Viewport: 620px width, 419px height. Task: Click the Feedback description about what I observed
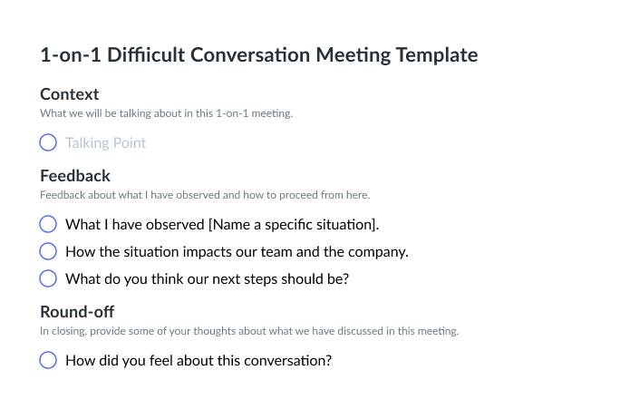(x=205, y=195)
